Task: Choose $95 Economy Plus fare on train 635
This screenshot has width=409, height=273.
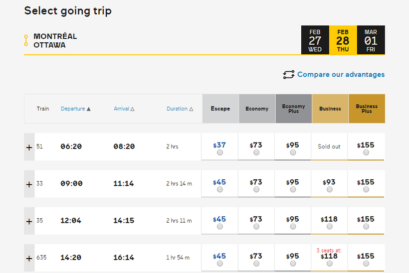Action: point(293,264)
